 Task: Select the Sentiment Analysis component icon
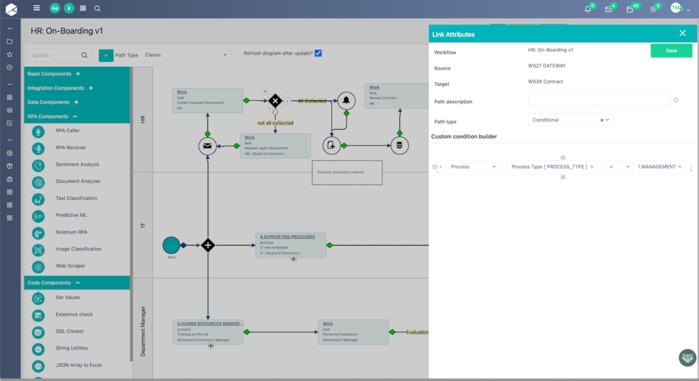(38, 165)
